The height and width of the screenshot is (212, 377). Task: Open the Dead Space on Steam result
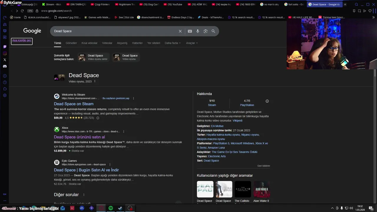pyautogui.click(x=74, y=104)
